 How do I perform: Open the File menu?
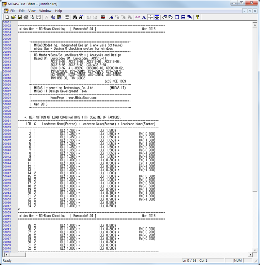(x=13, y=11)
